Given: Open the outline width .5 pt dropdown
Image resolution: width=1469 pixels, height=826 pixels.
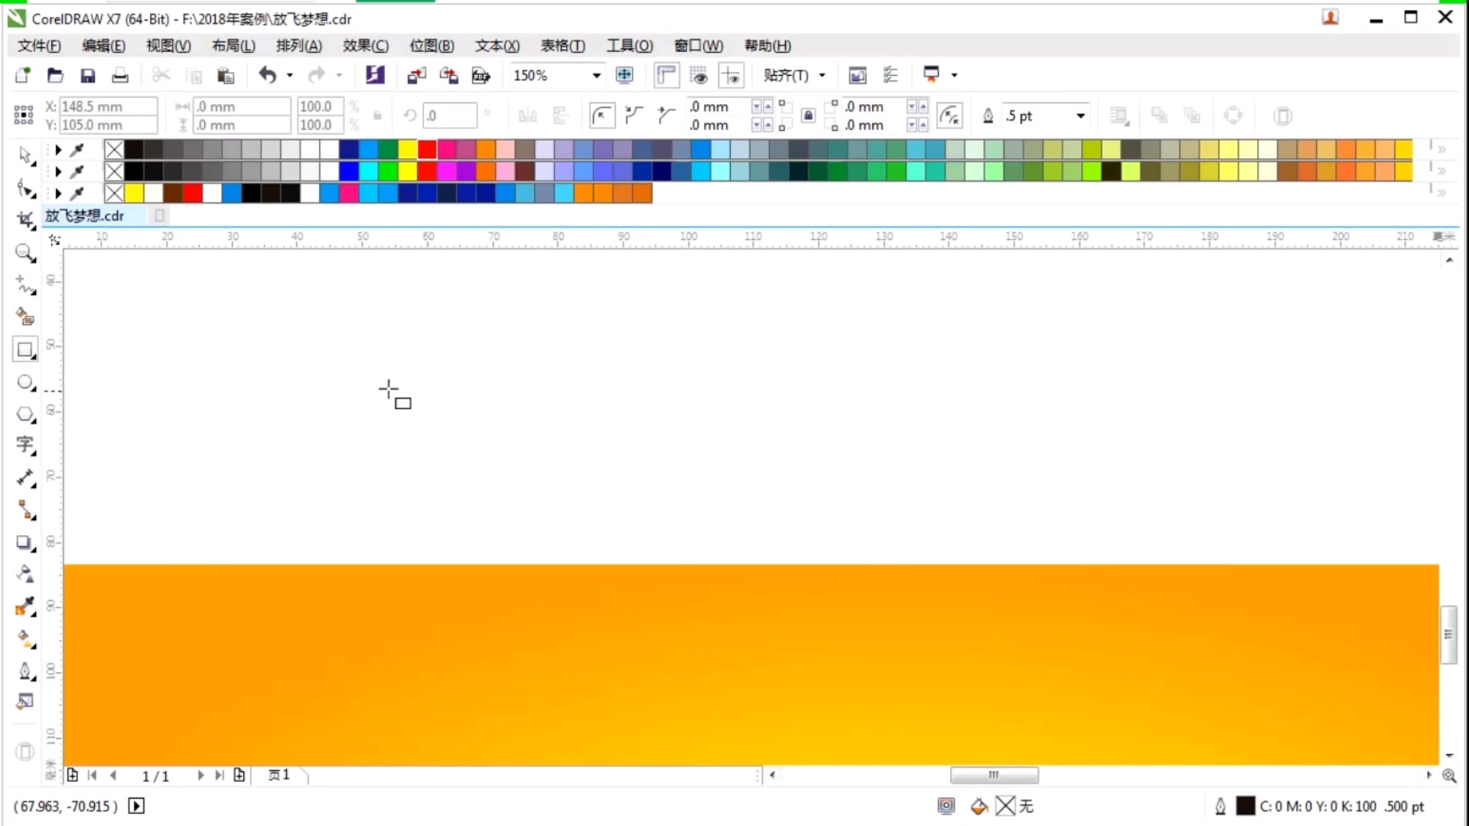Looking at the screenshot, I should point(1080,115).
